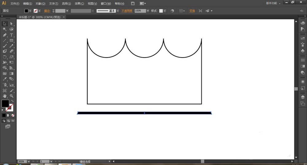
Task: Select the Type tool
Action: 12,35
